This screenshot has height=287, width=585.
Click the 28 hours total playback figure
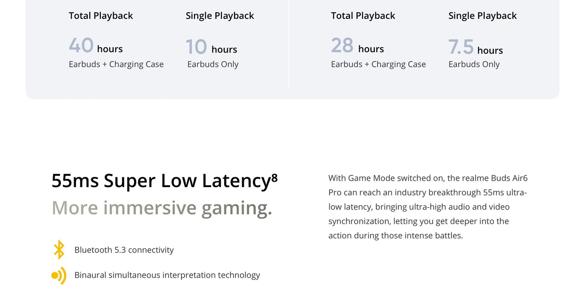click(357, 46)
